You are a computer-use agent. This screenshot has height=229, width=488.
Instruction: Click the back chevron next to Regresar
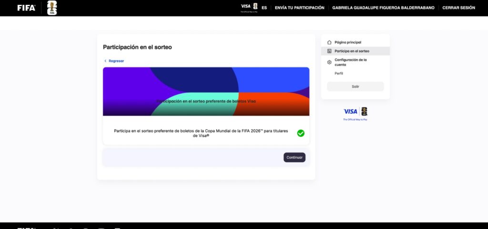click(x=105, y=61)
